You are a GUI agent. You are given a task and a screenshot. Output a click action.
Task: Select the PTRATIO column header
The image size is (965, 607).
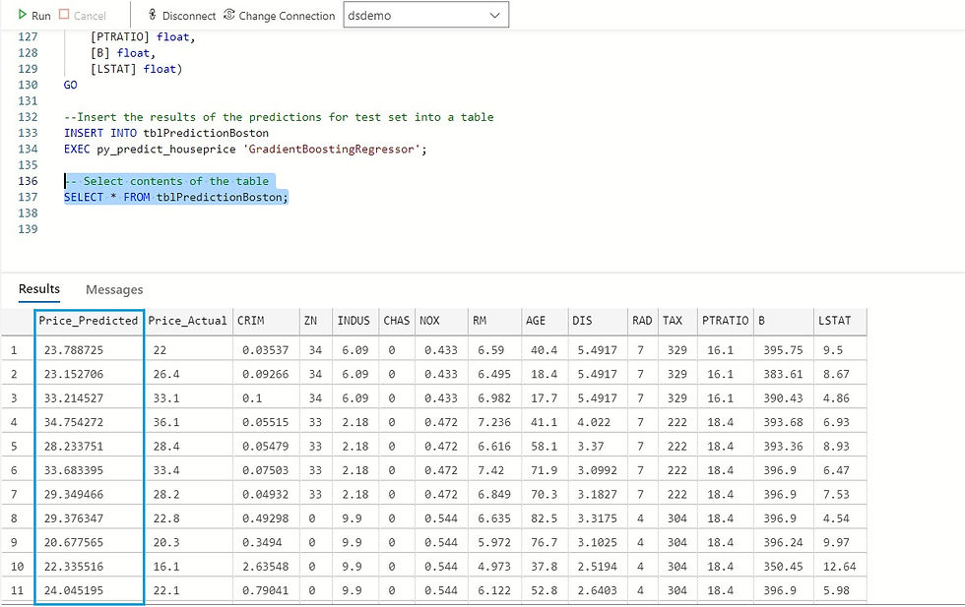coord(725,321)
